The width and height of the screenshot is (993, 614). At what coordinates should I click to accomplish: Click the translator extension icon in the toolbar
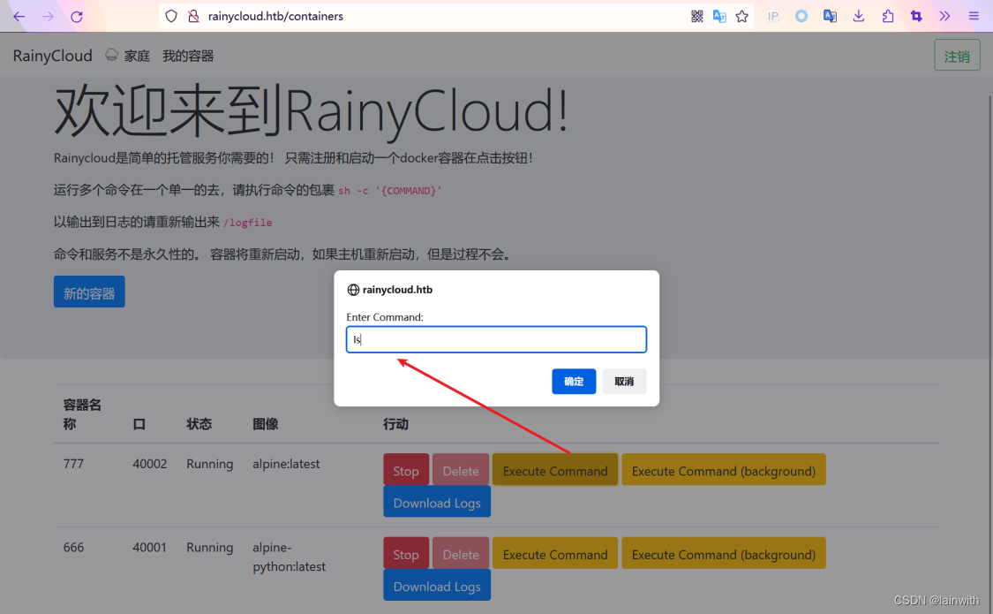click(x=831, y=17)
